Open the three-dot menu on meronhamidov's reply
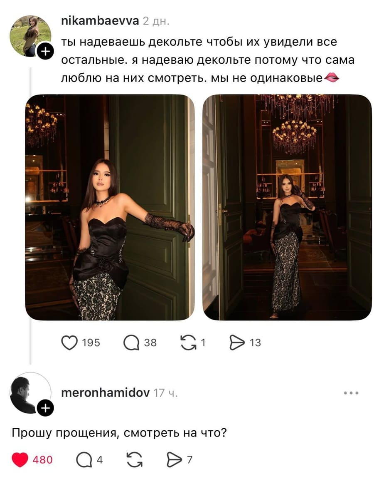 (351, 393)
